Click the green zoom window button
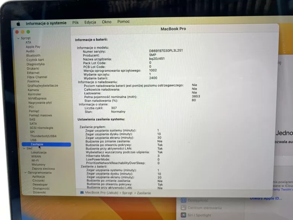293x220 pixels. click(28, 32)
